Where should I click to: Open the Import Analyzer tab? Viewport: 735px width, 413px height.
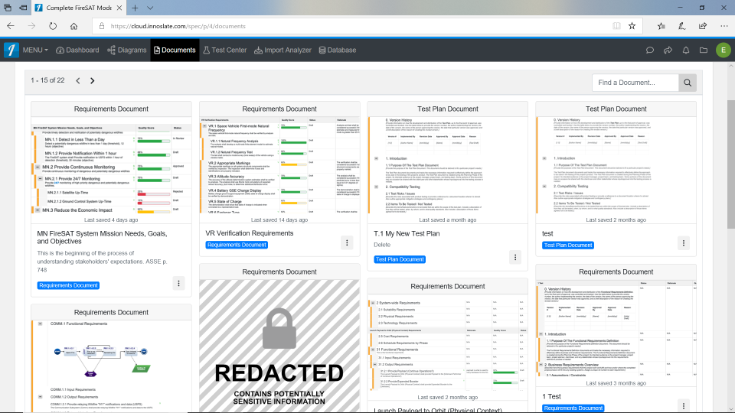(x=283, y=50)
